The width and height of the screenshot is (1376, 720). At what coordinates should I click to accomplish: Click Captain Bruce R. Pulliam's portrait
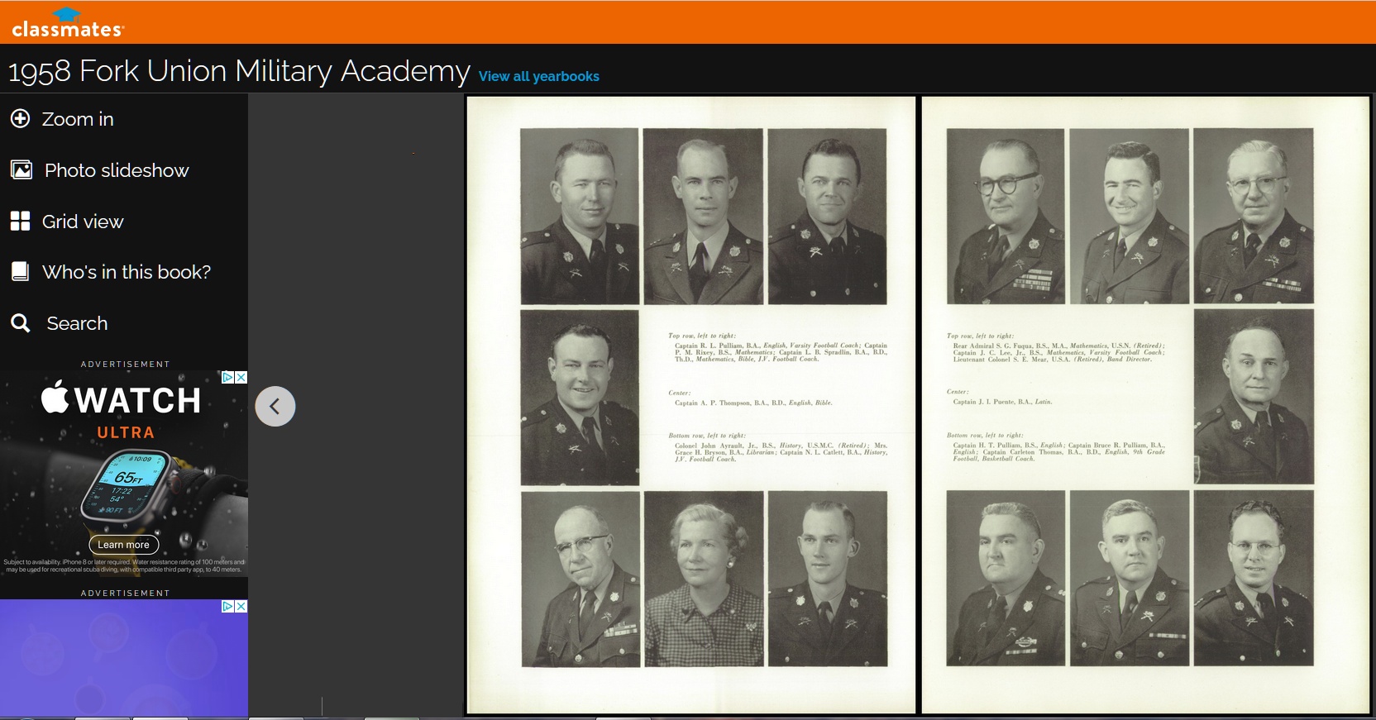click(x=1130, y=578)
